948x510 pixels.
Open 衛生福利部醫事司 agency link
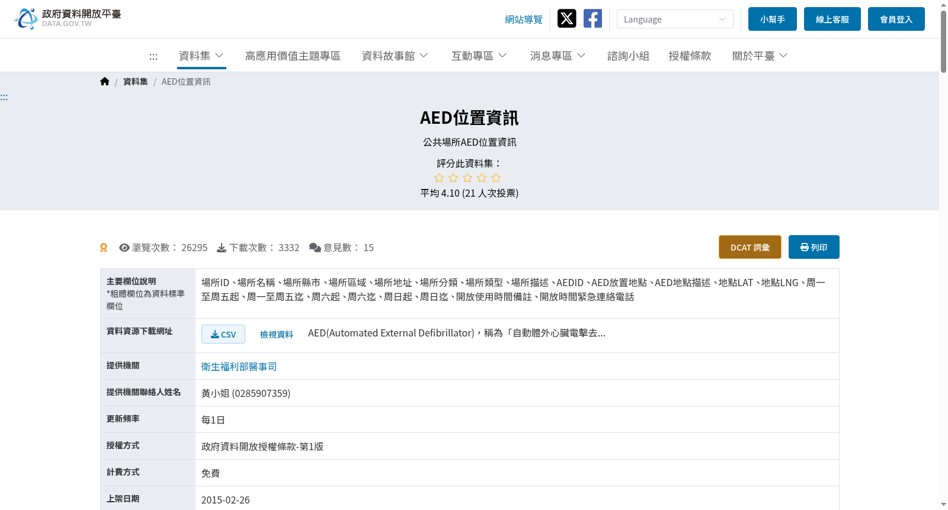pos(239,367)
